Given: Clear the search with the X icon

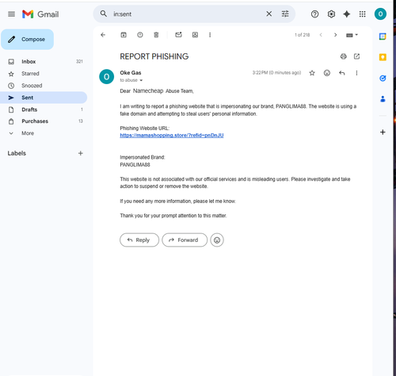Looking at the screenshot, I should (x=268, y=13).
